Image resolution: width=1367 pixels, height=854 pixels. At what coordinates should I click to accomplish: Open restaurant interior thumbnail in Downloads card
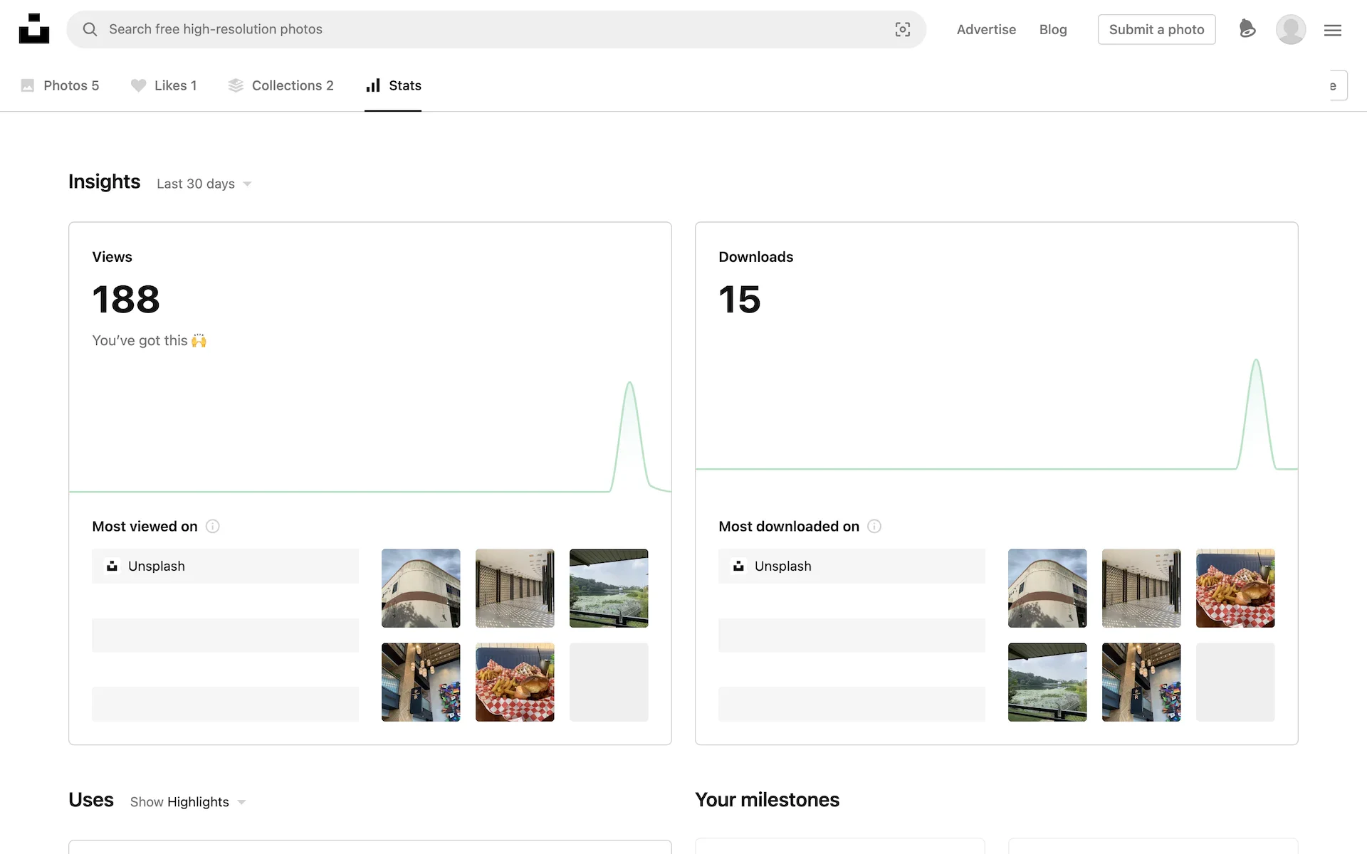(1141, 682)
